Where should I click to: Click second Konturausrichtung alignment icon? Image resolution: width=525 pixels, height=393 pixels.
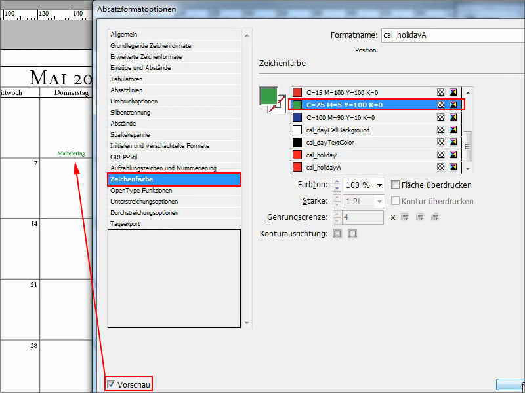(x=352, y=233)
